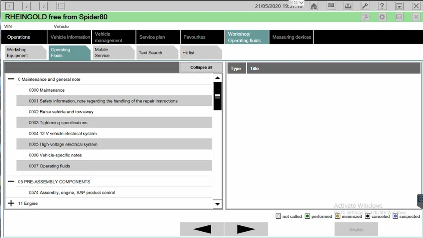423x238 pixels.
Task: Toggle the 'performed' legend box
Action: 307,216
